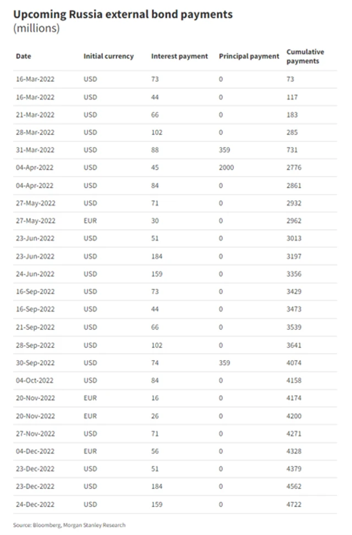Click the Initial currency column header
The image size is (352, 535).
[108, 56]
